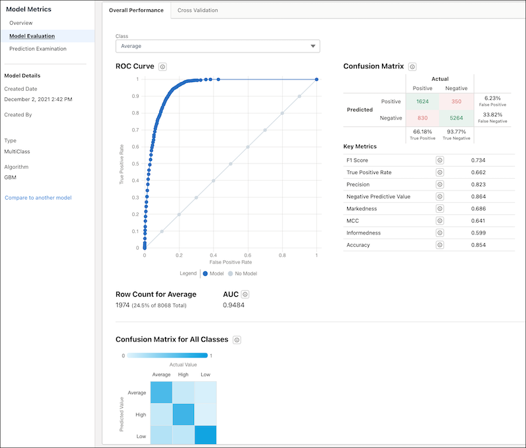Click MCC value 0.641
This screenshot has width=526, height=448.
click(x=478, y=221)
